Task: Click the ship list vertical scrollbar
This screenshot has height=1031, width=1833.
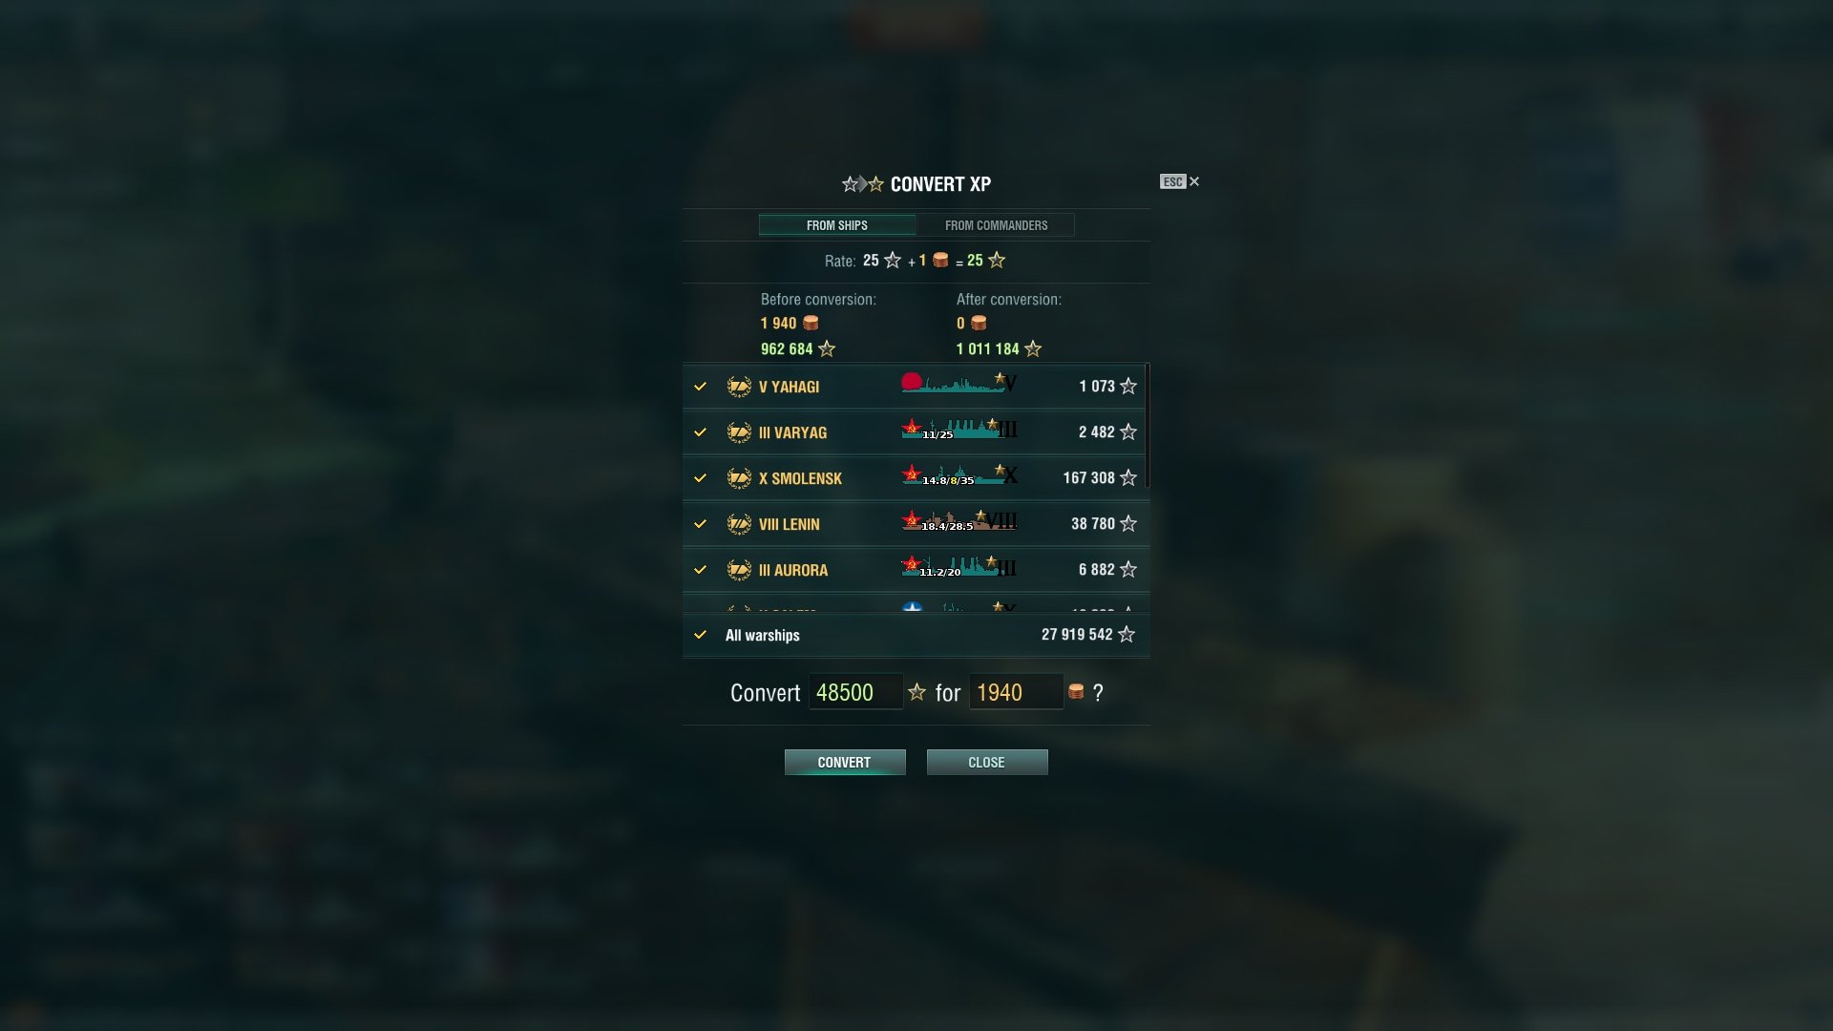Action: [1148, 426]
